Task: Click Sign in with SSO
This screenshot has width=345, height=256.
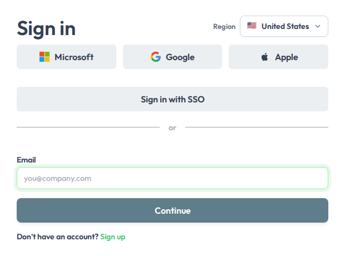Action: pyautogui.click(x=172, y=99)
